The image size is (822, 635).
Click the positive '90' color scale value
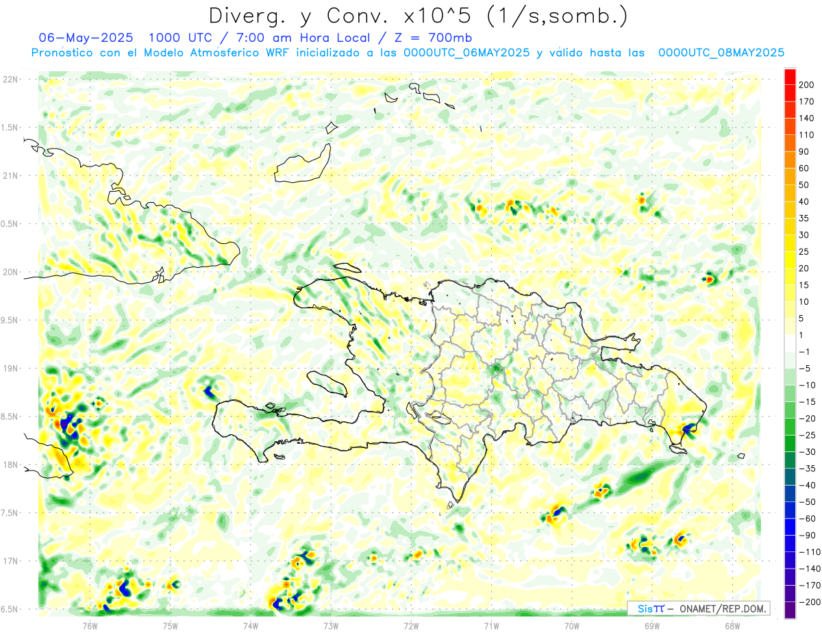point(805,151)
